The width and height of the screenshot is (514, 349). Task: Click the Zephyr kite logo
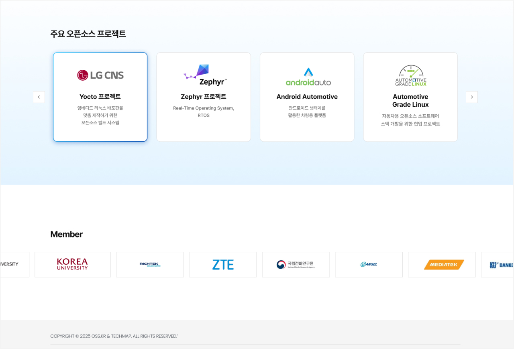pyautogui.click(x=205, y=75)
